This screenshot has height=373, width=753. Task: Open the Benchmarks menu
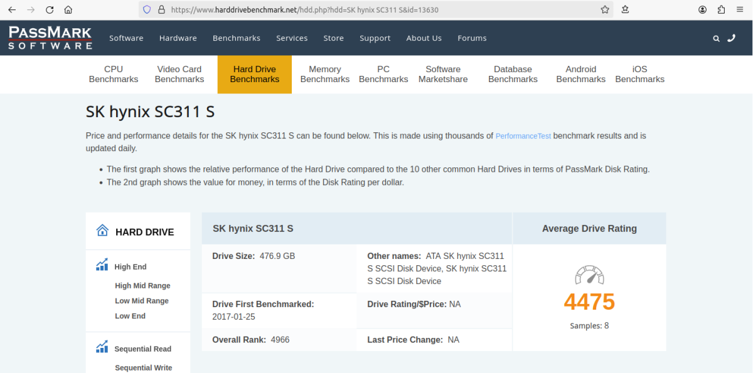point(237,38)
